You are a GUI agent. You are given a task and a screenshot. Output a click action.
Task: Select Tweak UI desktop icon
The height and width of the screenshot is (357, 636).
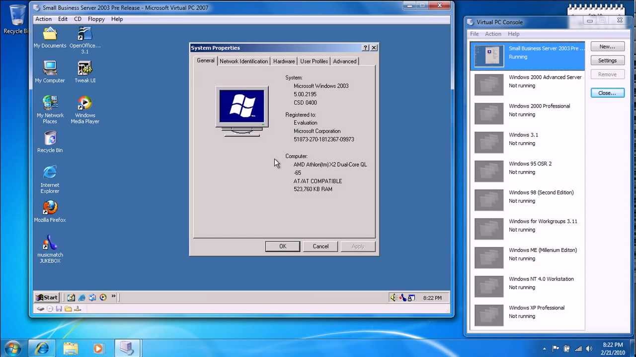tap(85, 72)
